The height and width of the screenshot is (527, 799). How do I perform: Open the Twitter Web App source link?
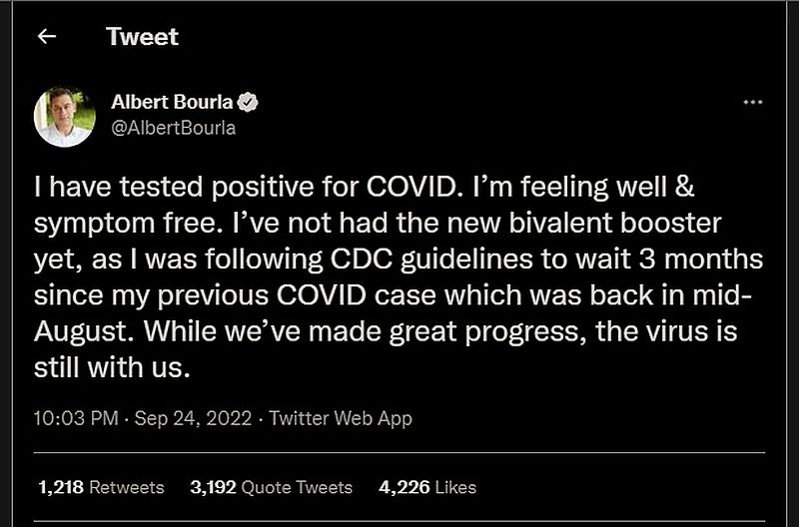[x=341, y=418]
